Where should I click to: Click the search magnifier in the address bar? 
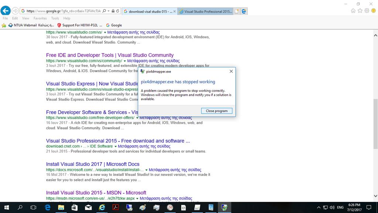pos(104,11)
